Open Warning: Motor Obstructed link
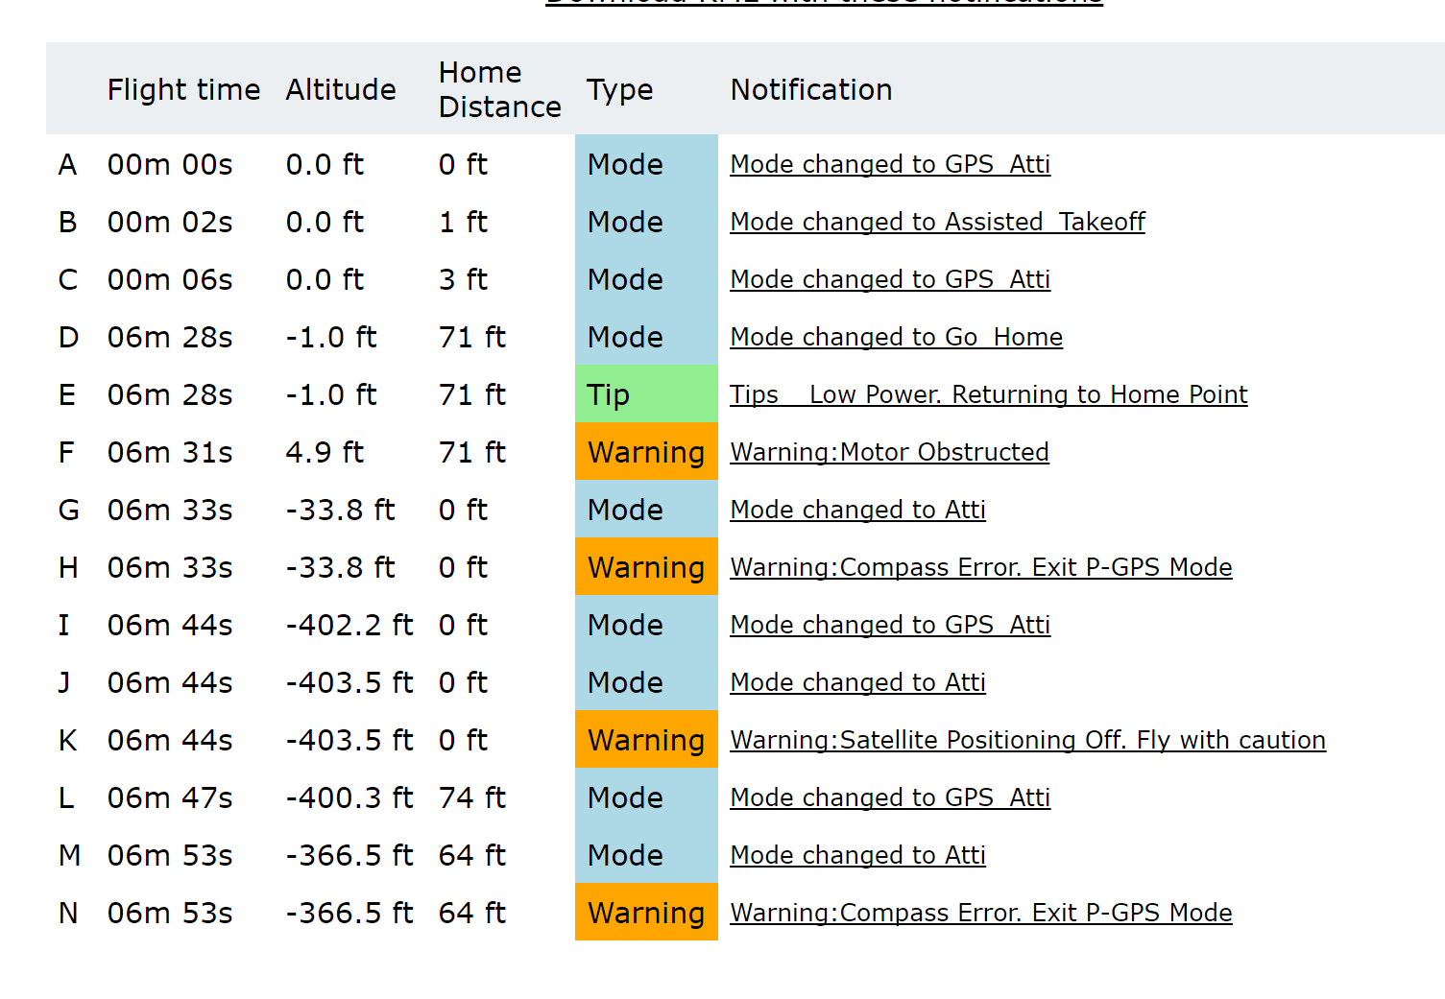This screenshot has width=1445, height=999. pyautogui.click(x=889, y=452)
